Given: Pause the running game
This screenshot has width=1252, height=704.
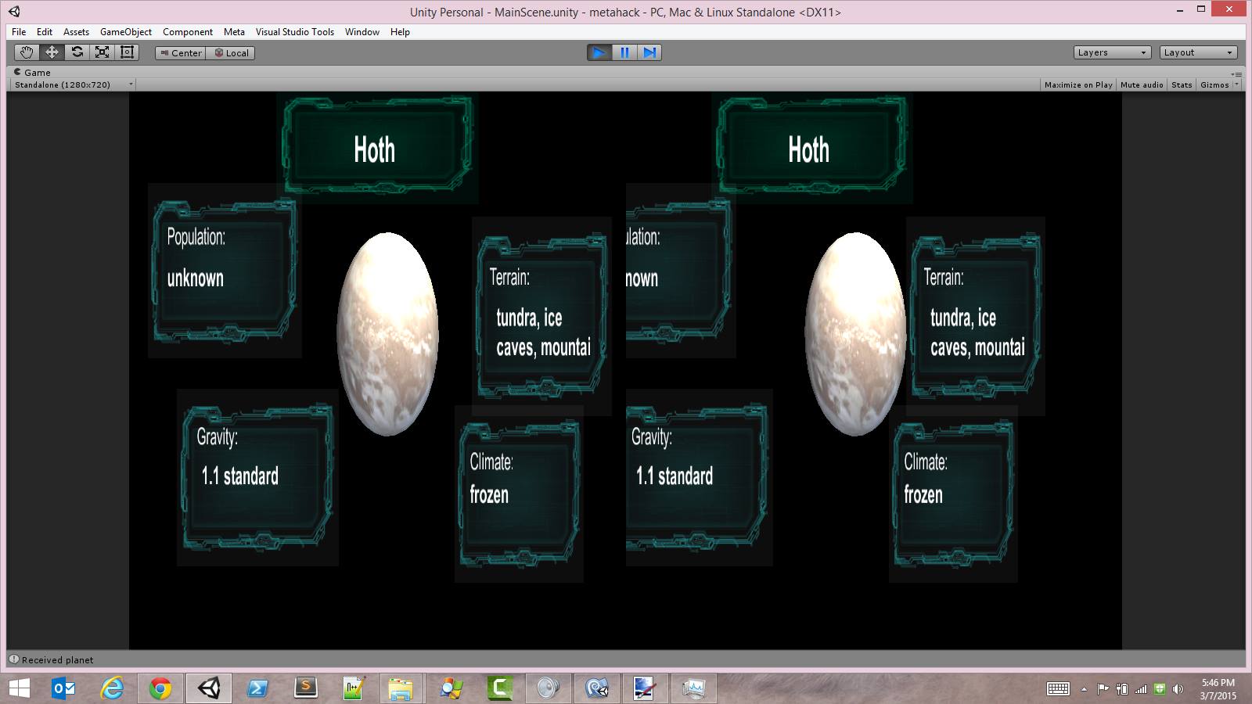Looking at the screenshot, I should pos(624,52).
